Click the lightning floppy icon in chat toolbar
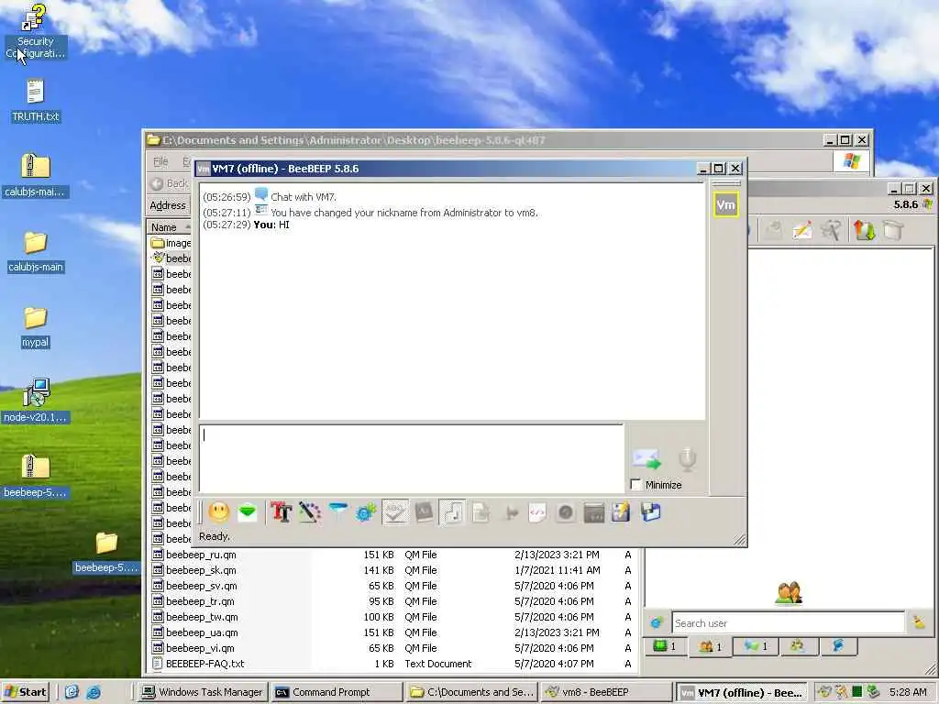 [x=621, y=512]
